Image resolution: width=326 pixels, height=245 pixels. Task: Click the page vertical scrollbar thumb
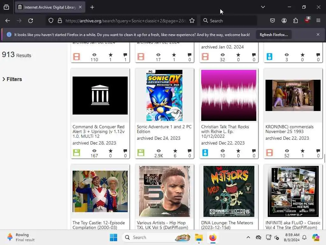click(324, 158)
